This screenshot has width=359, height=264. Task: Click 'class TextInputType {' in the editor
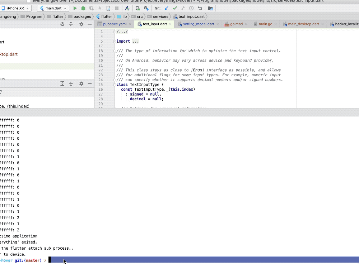click(140, 85)
